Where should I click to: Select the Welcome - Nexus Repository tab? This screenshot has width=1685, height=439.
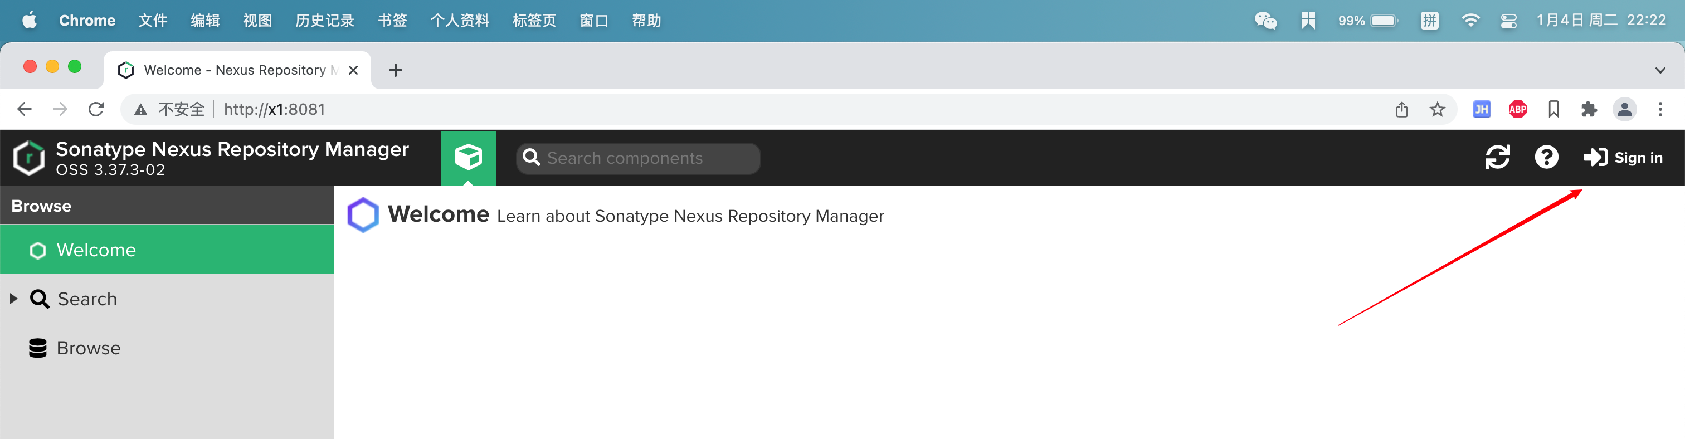237,70
